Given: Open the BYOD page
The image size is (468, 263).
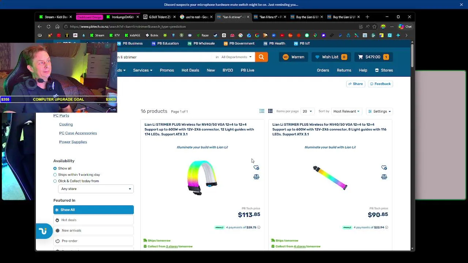Looking at the screenshot, I should click(228, 70).
